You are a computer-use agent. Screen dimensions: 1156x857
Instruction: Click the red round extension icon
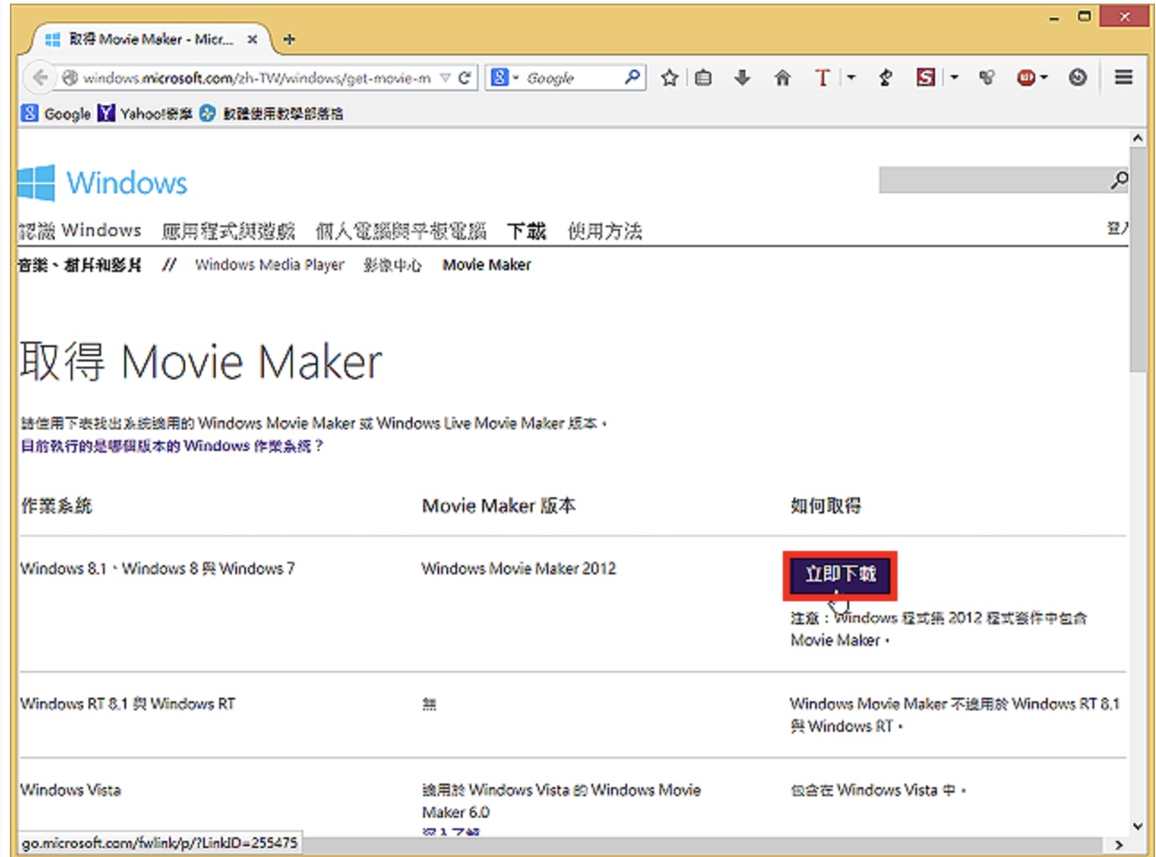pos(1026,78)
